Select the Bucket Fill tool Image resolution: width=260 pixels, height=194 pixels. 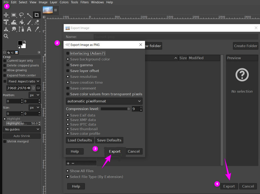(x=21, y=22)
